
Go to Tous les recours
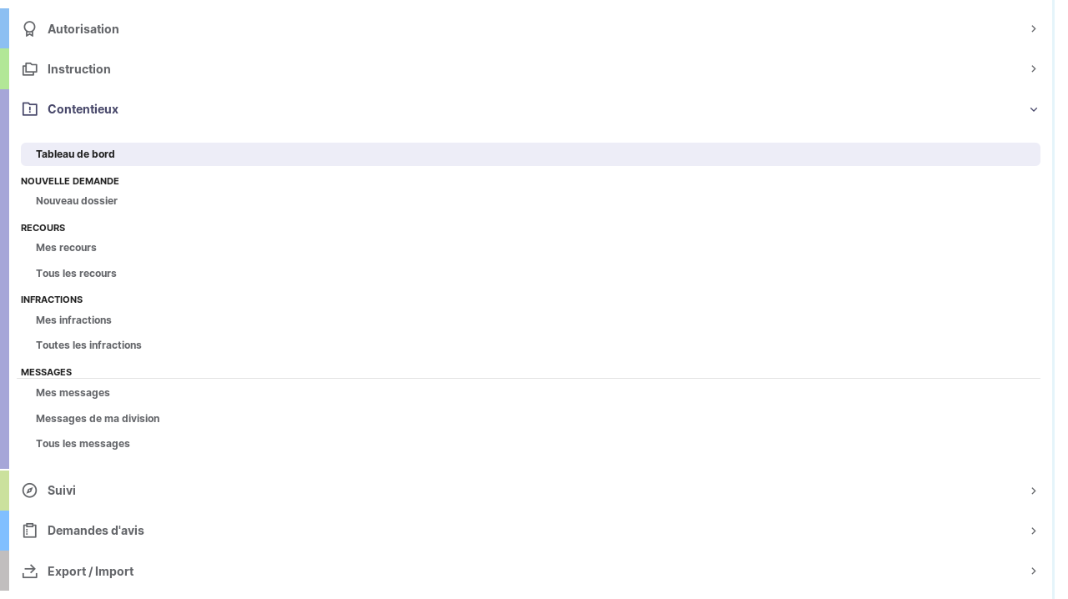coord(76,274)
